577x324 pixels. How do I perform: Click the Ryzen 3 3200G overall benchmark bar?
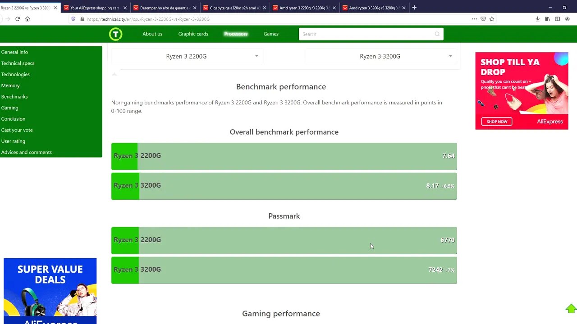click(x=284, y=186)
